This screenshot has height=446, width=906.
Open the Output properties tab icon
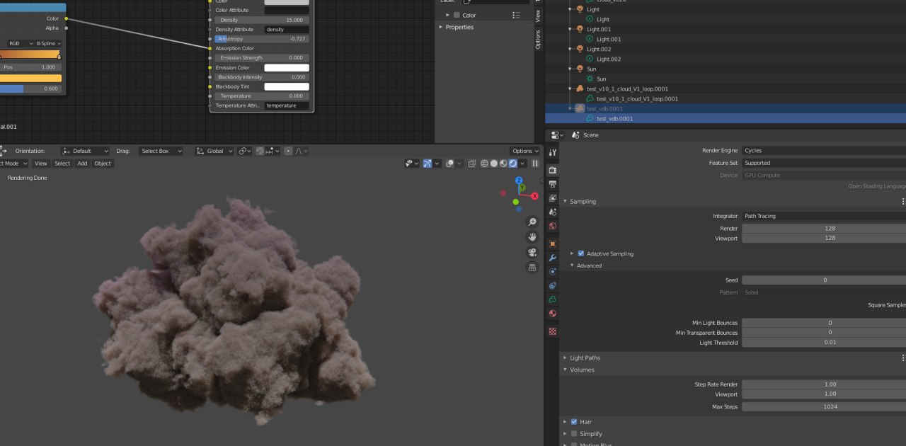click(553, 184)
